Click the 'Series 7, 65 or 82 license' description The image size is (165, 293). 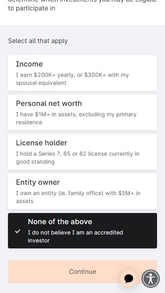[x=78, y=158]
